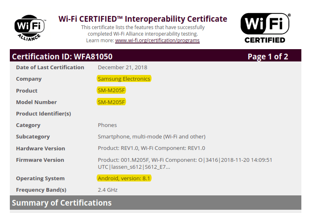
Task: Click the December 21, 2018 certification date
Action: [122, 67]
